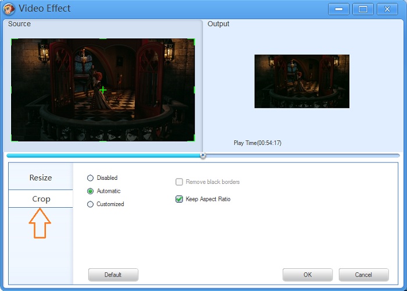Click the application logo icon in title bar

[9, 9]
